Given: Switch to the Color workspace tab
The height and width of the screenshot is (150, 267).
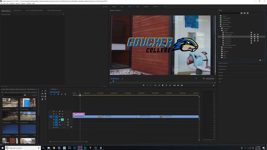Looking at the screenshot, I should pos(122,7).
